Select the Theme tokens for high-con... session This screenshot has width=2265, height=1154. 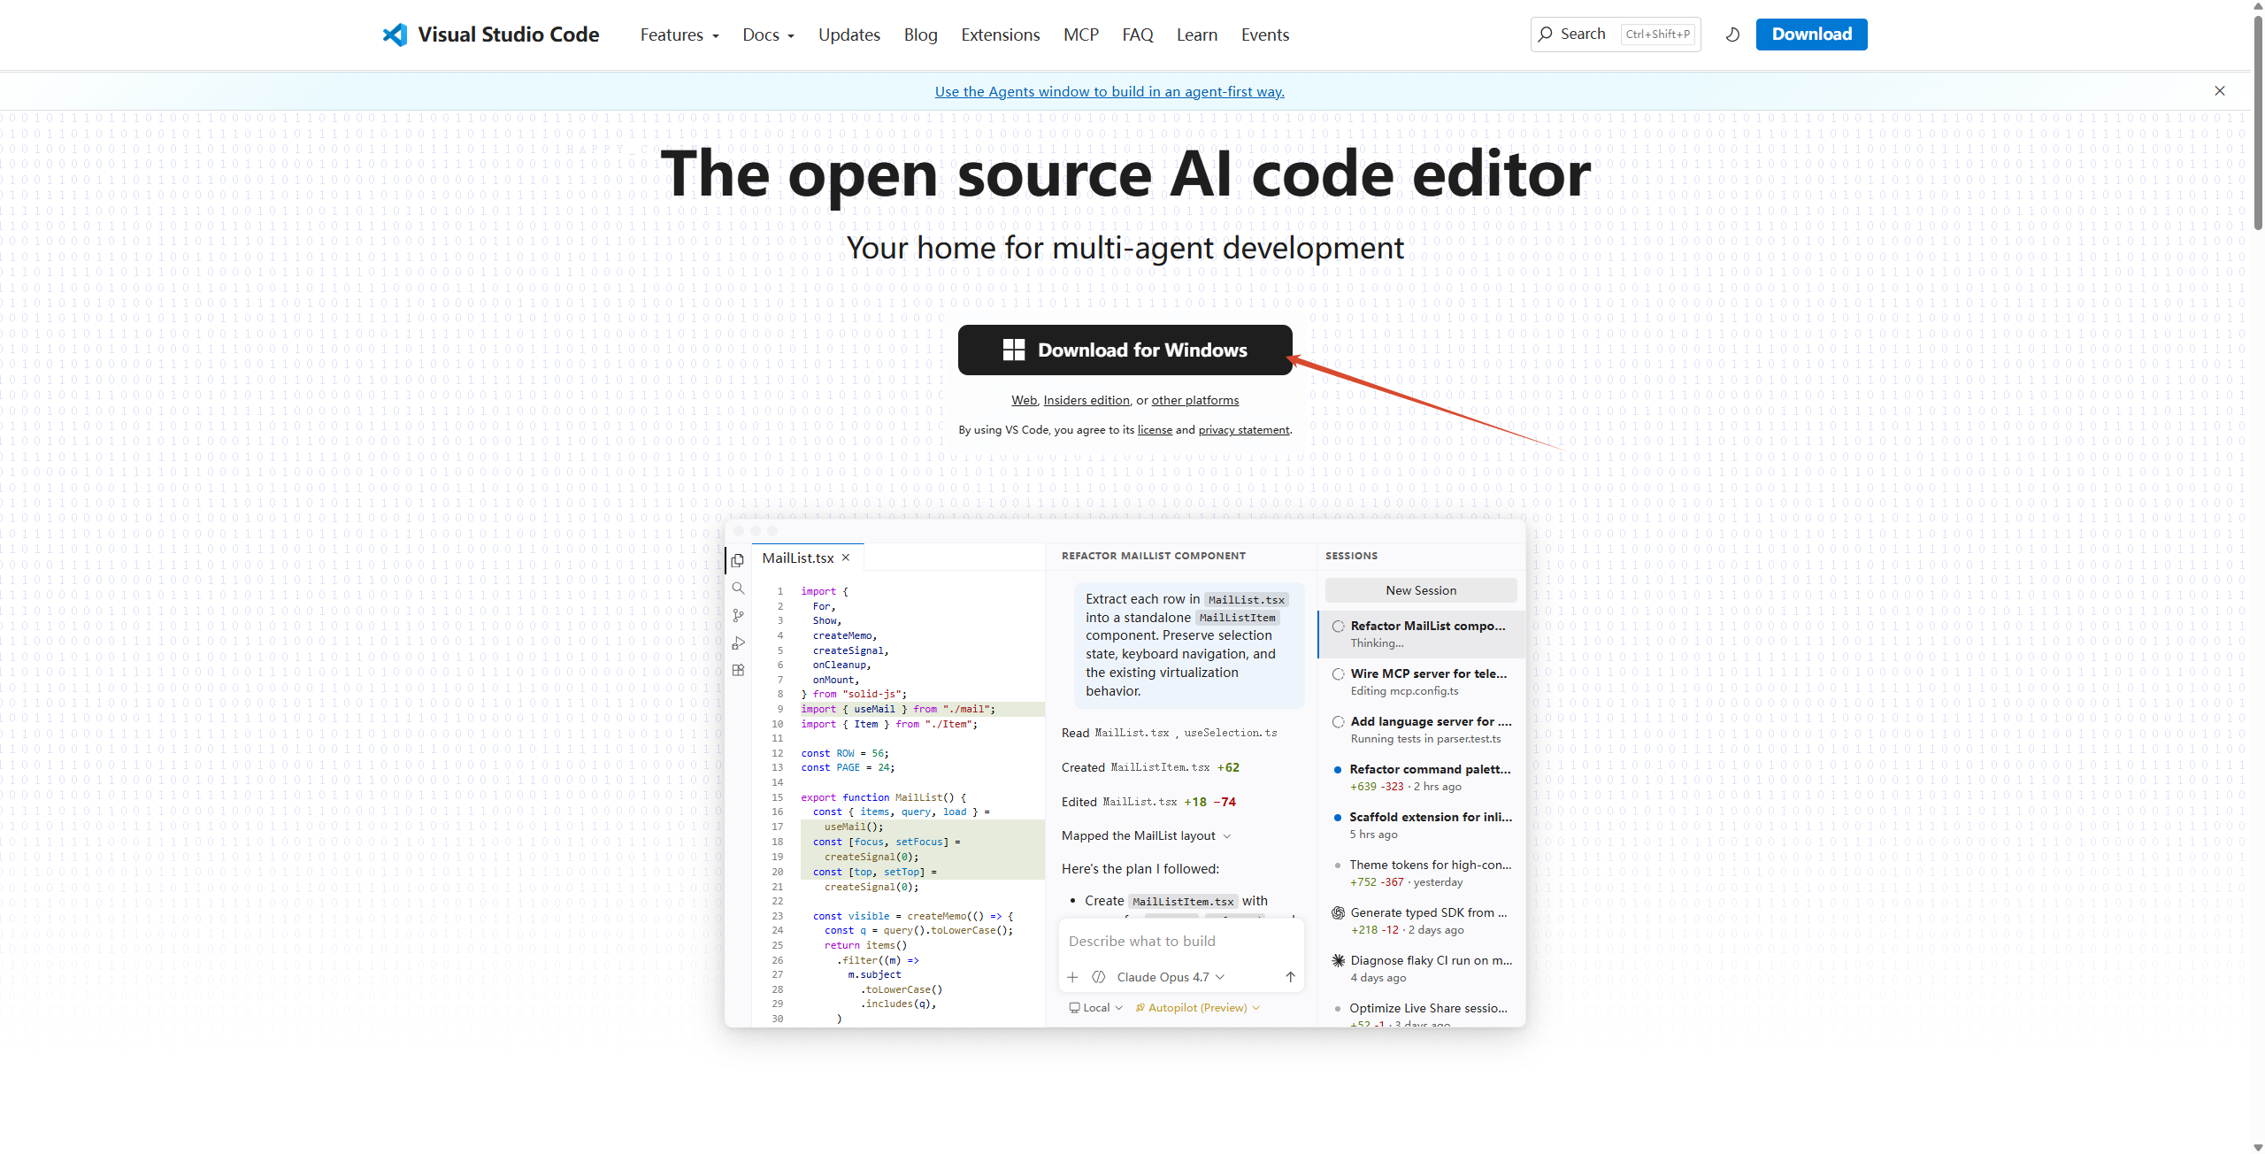[x=1421, y=873]
